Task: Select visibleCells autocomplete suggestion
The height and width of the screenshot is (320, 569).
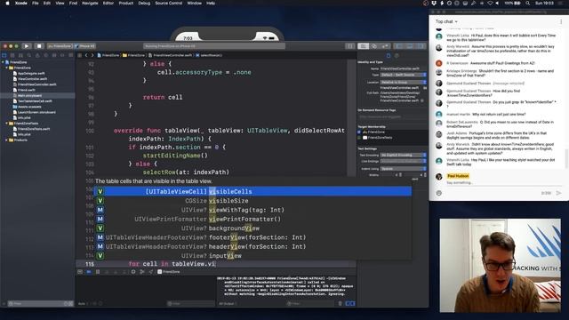Action: [x=253, y=191]
